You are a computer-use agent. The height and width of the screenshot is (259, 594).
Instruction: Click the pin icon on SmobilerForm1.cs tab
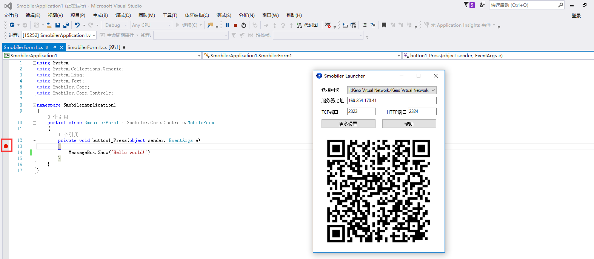[x=54, y=47]
